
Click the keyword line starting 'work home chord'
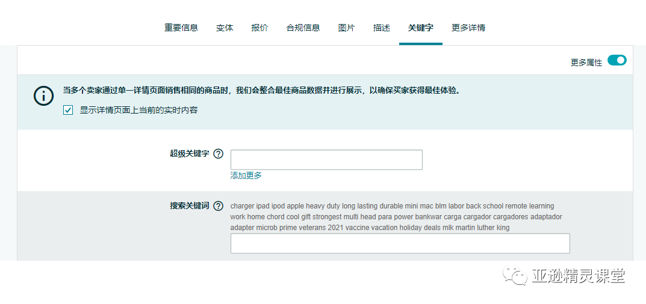point(396,217)
